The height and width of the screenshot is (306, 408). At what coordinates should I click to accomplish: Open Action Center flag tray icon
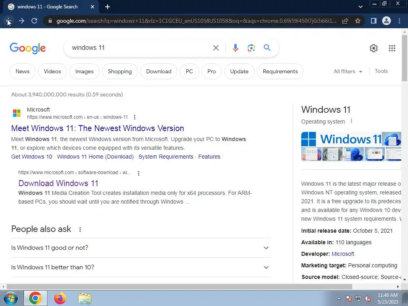tap(348, 299)
